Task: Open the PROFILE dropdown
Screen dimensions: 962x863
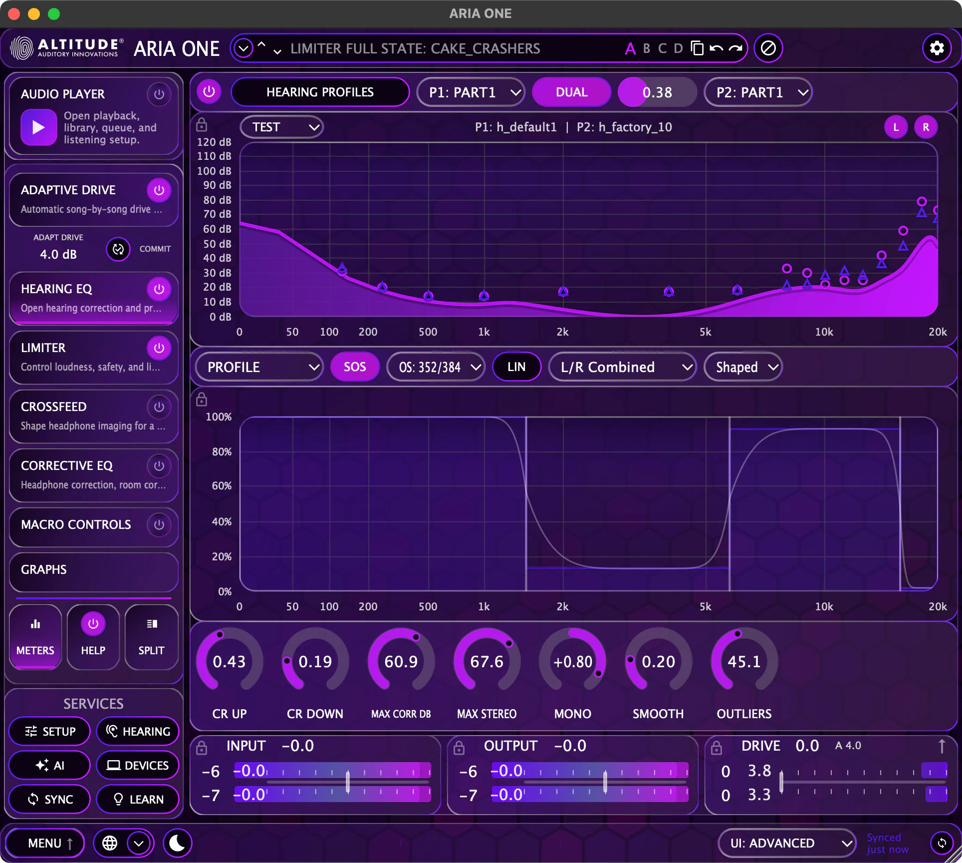Action: (259, 367)
